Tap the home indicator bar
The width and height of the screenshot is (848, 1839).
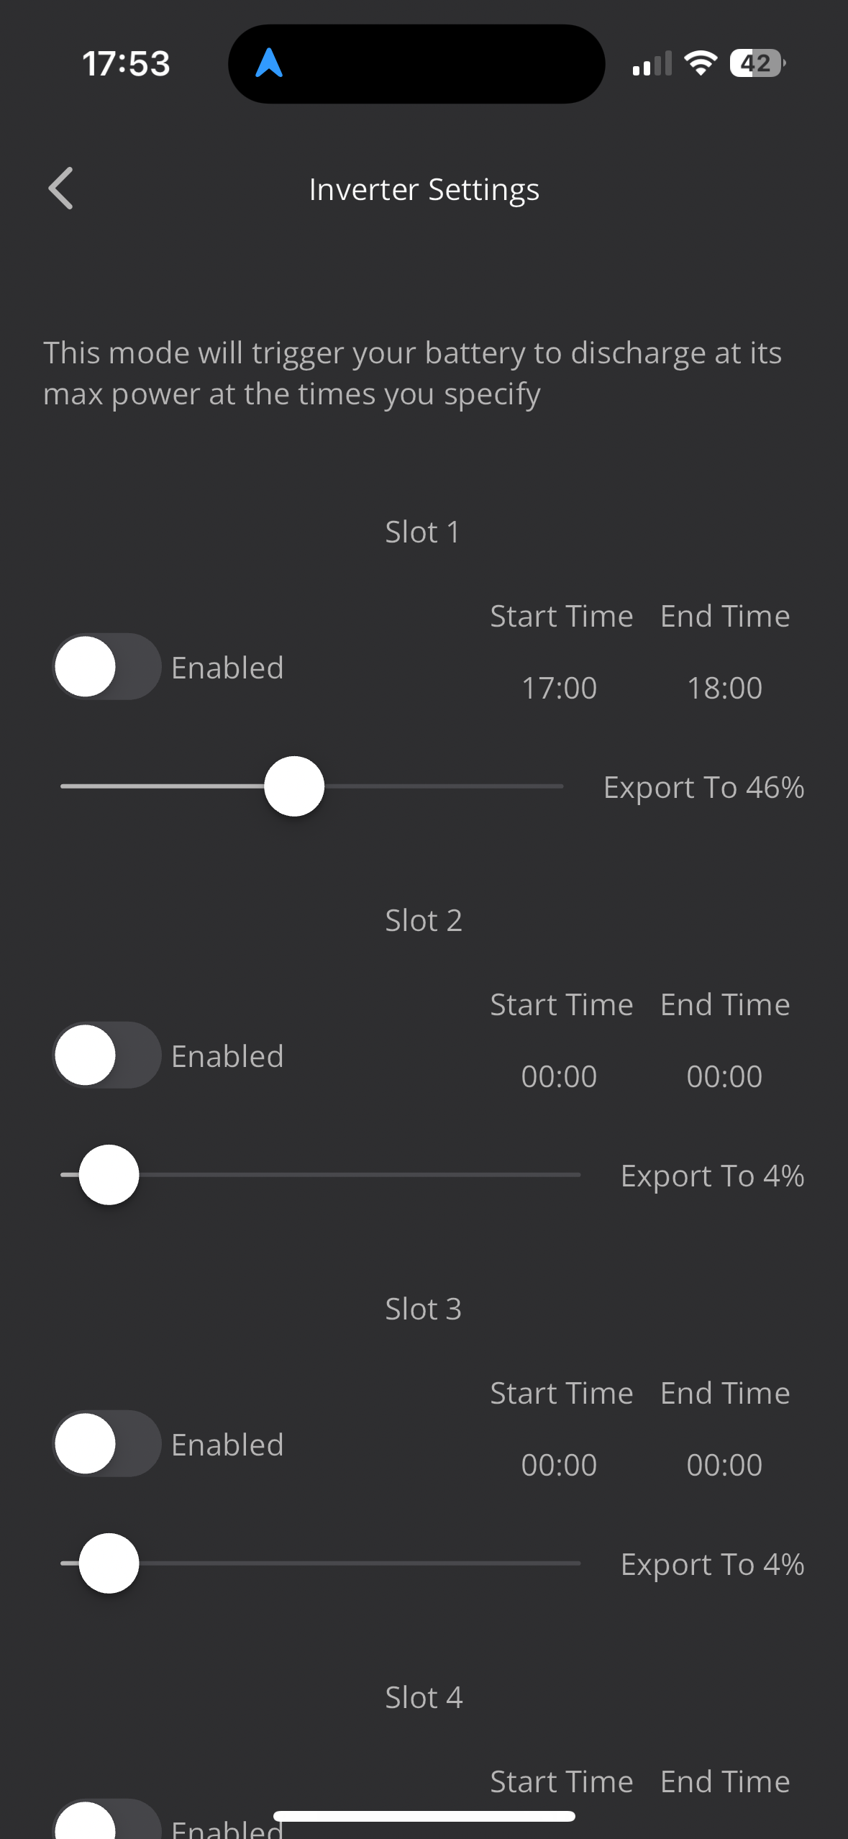tap(424, 1816)
